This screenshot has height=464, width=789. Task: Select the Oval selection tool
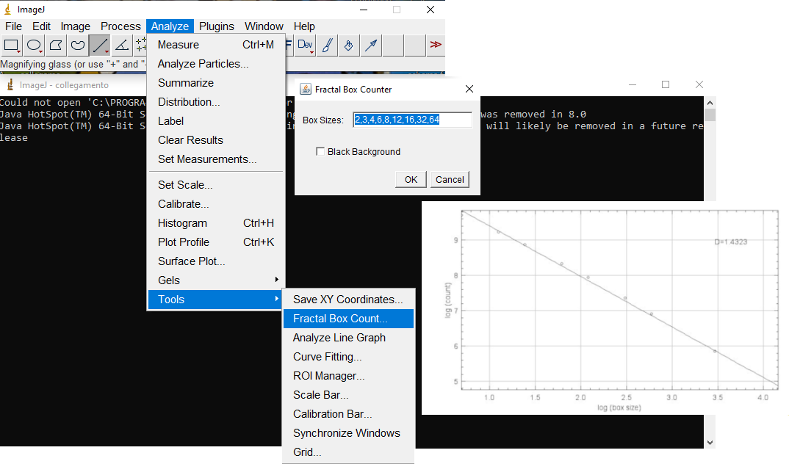pyautogui.click(x=34, y=46)
